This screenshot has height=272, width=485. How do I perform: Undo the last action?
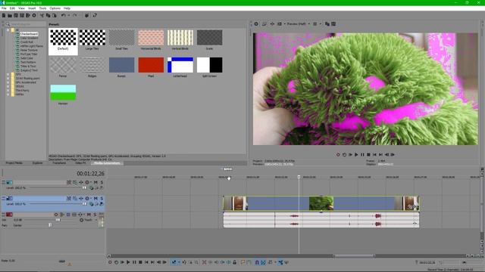coord(63,15)
